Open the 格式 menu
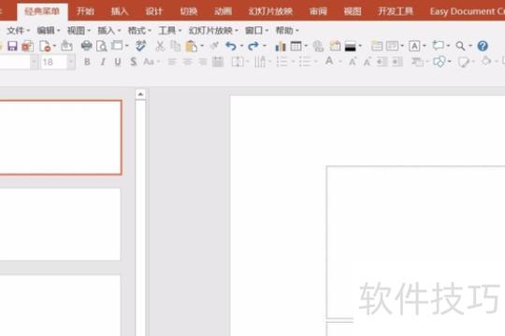The width and height of the screenshot is (505, 336). click(x=139, y=31)
